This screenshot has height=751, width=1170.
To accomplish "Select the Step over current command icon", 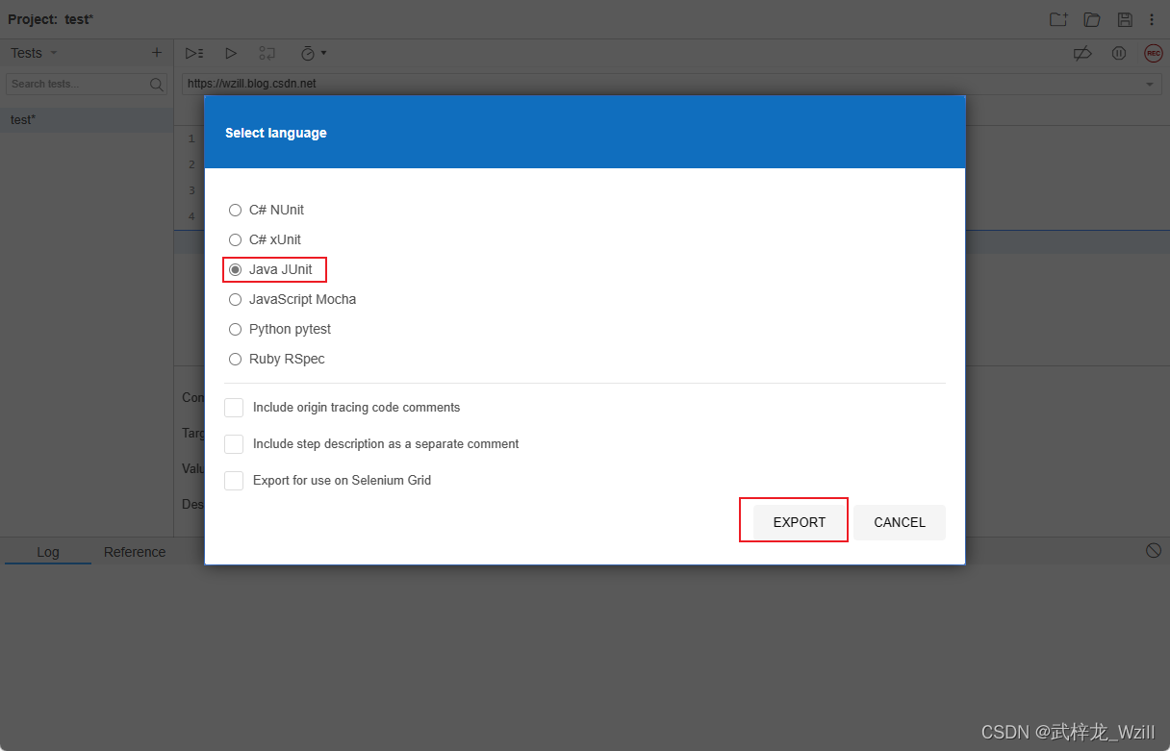I will coord(267,53).
